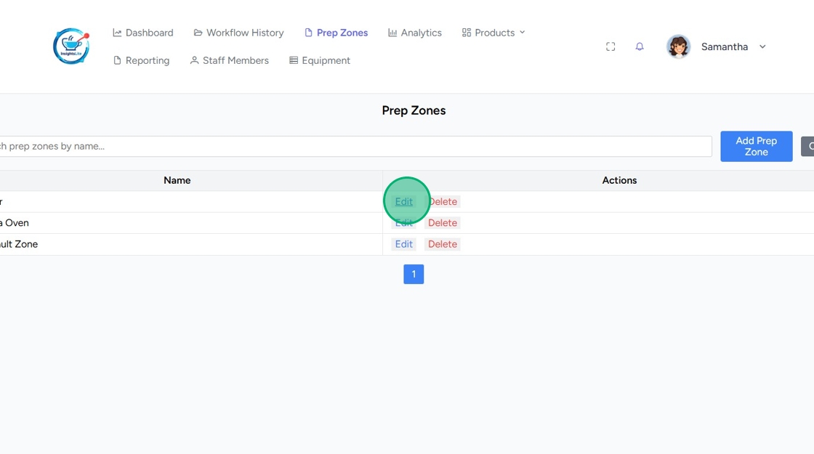Click the Add Prep Zone button

click(757, 146)
